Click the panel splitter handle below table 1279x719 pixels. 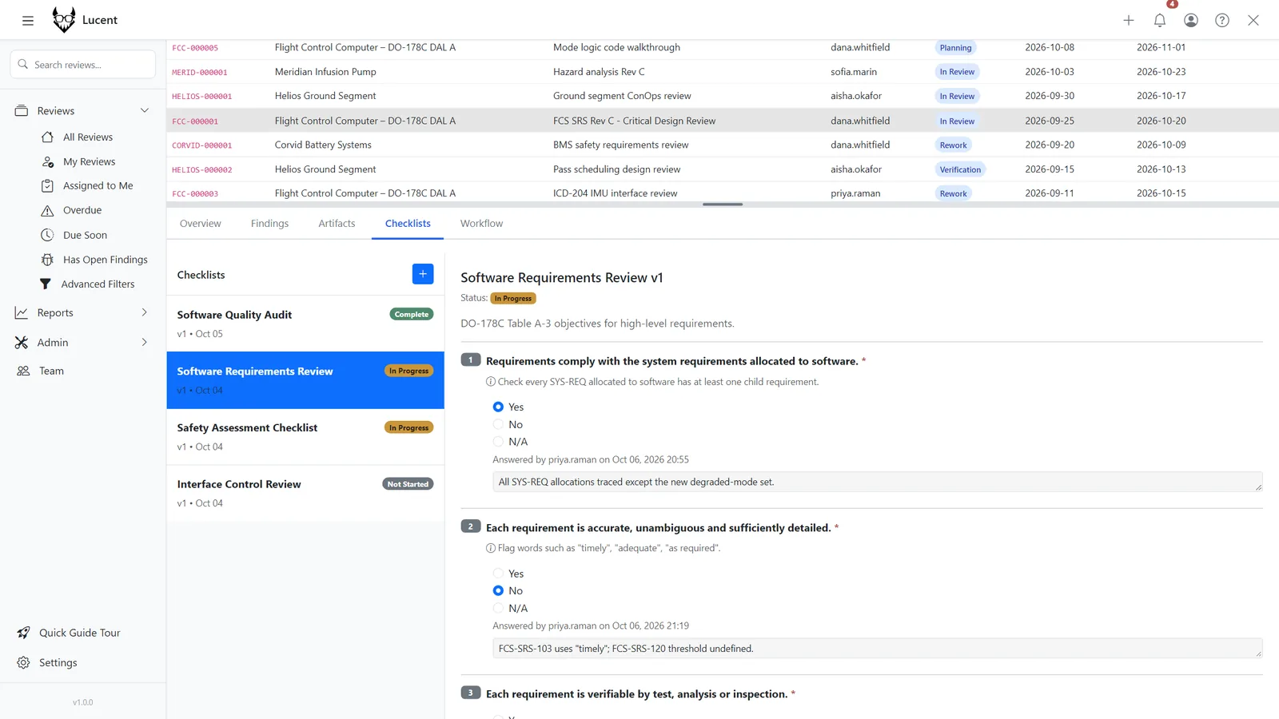click(x=723, y=205)
